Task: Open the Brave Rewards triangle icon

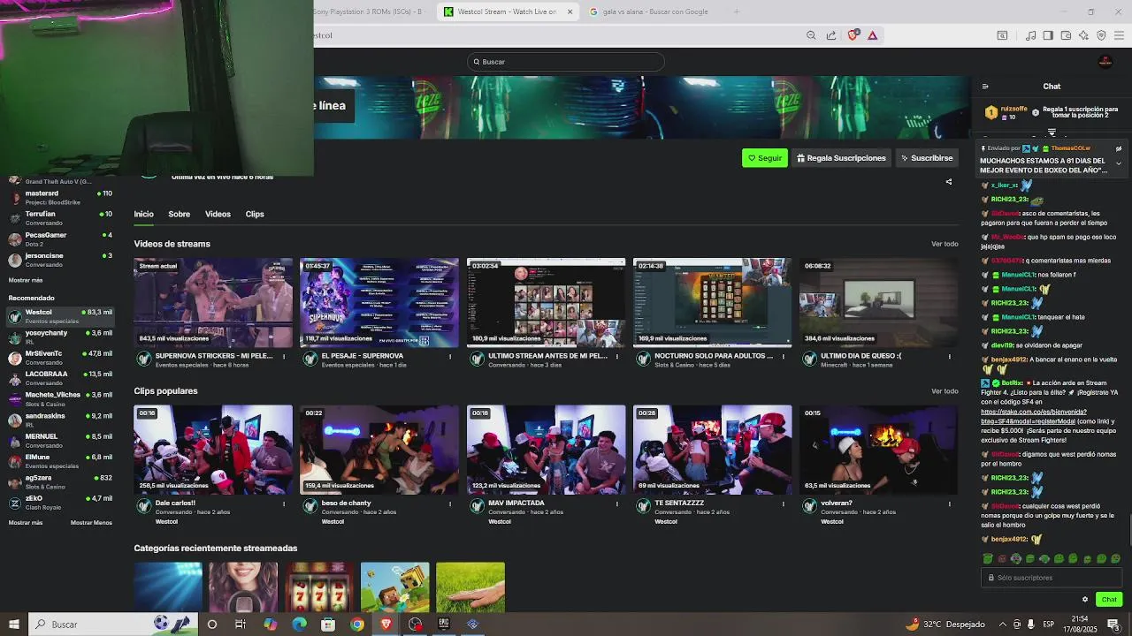Action: (872, 35)
